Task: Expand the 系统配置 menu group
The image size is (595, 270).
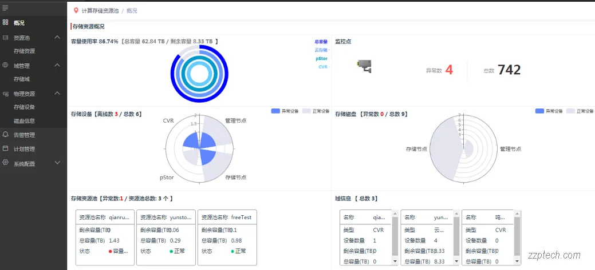Action: coord(57,163)
